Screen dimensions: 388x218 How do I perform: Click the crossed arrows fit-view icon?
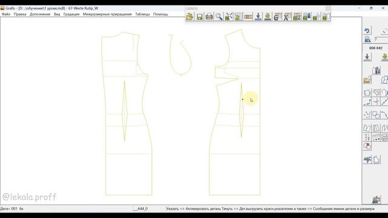[x=229, y=16]
